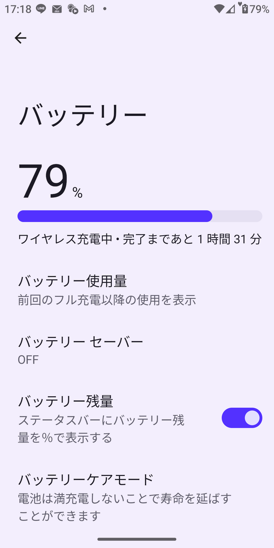Tap the mobile signal strength icon

[231, 9]
